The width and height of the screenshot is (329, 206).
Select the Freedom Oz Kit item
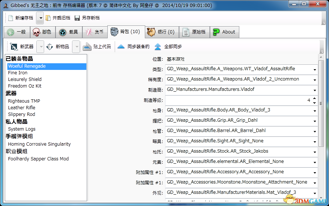click(x=25, y=86)
